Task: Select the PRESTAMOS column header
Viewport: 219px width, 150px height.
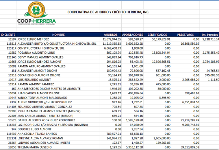Action: point(186,35)
